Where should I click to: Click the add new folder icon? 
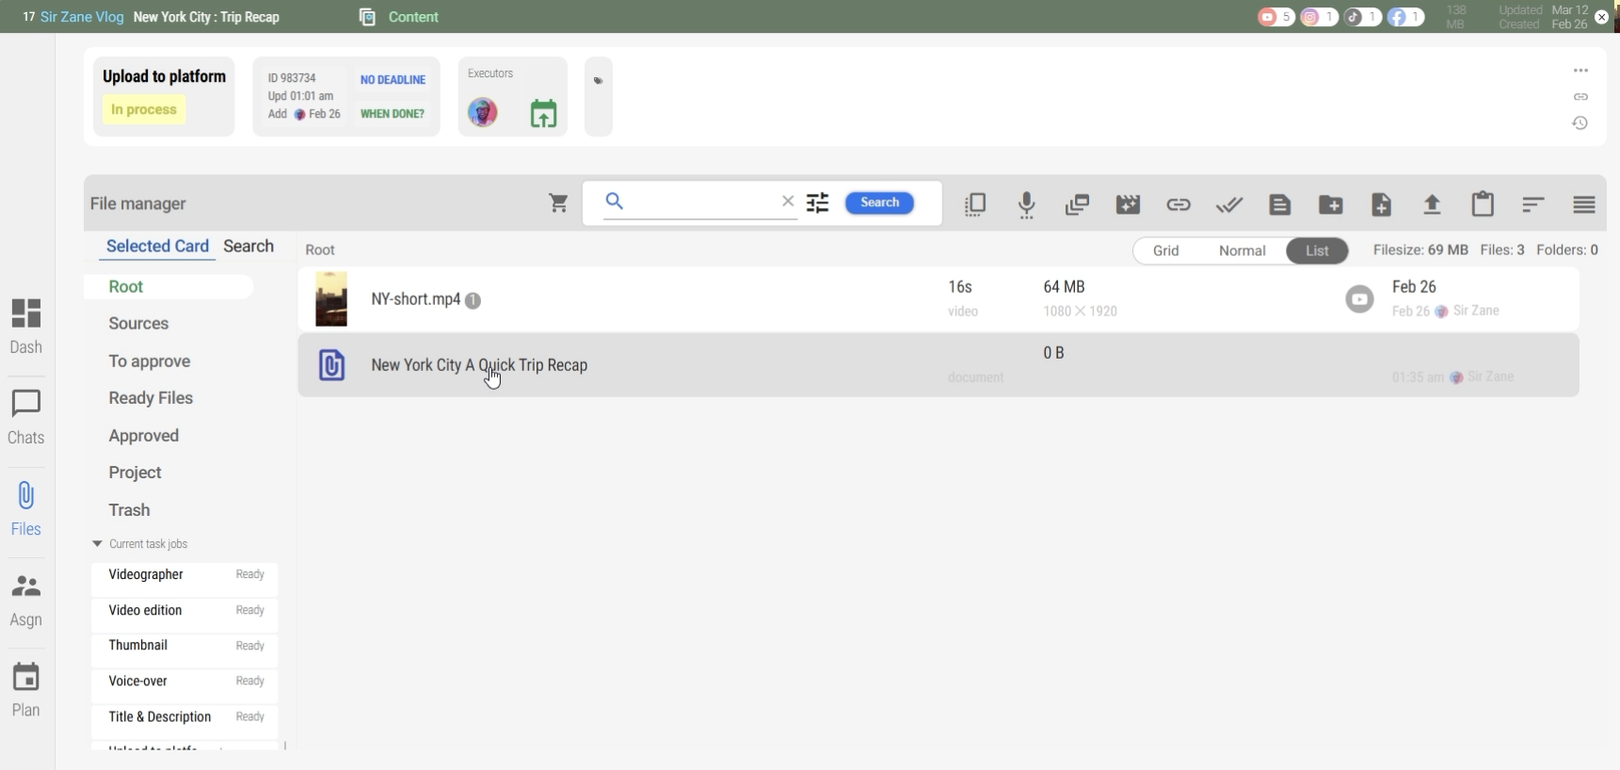1331,205
